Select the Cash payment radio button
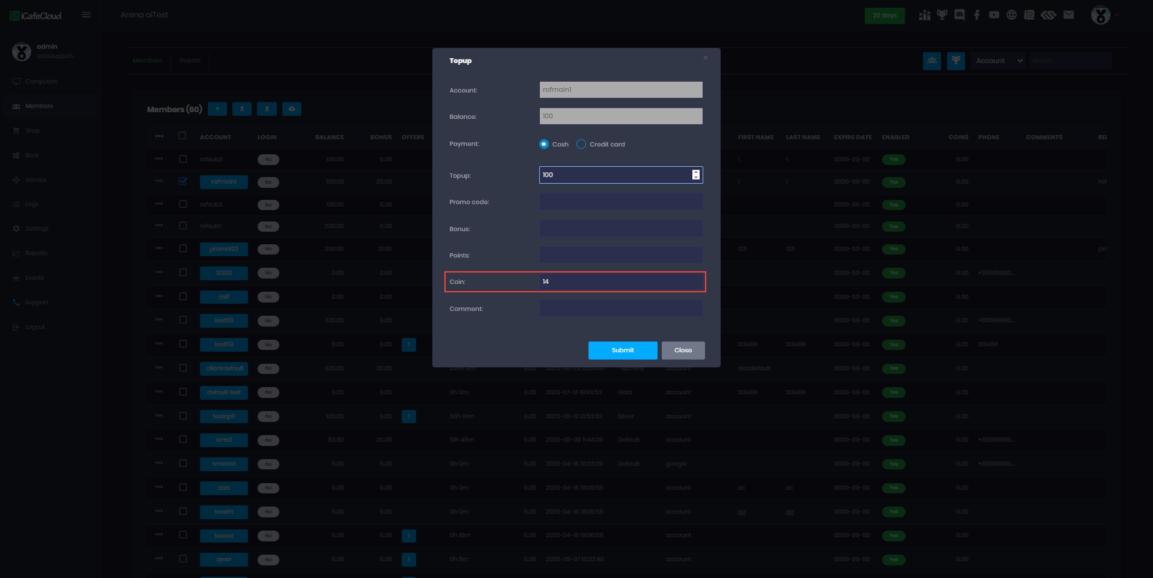The width and height of the screenshot is (1153, 578). coord(544,144)
